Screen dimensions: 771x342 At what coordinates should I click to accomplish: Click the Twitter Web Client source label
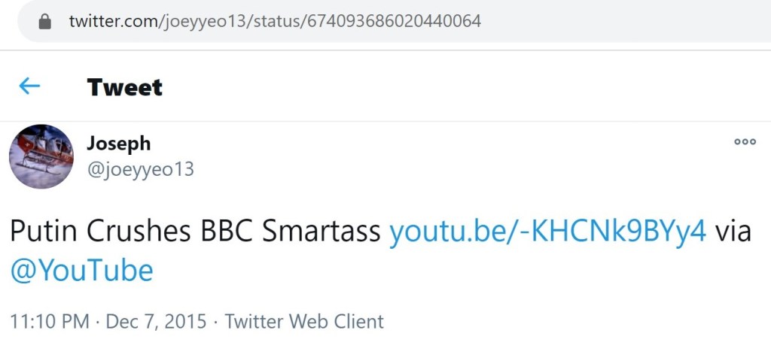click(304, 322)
